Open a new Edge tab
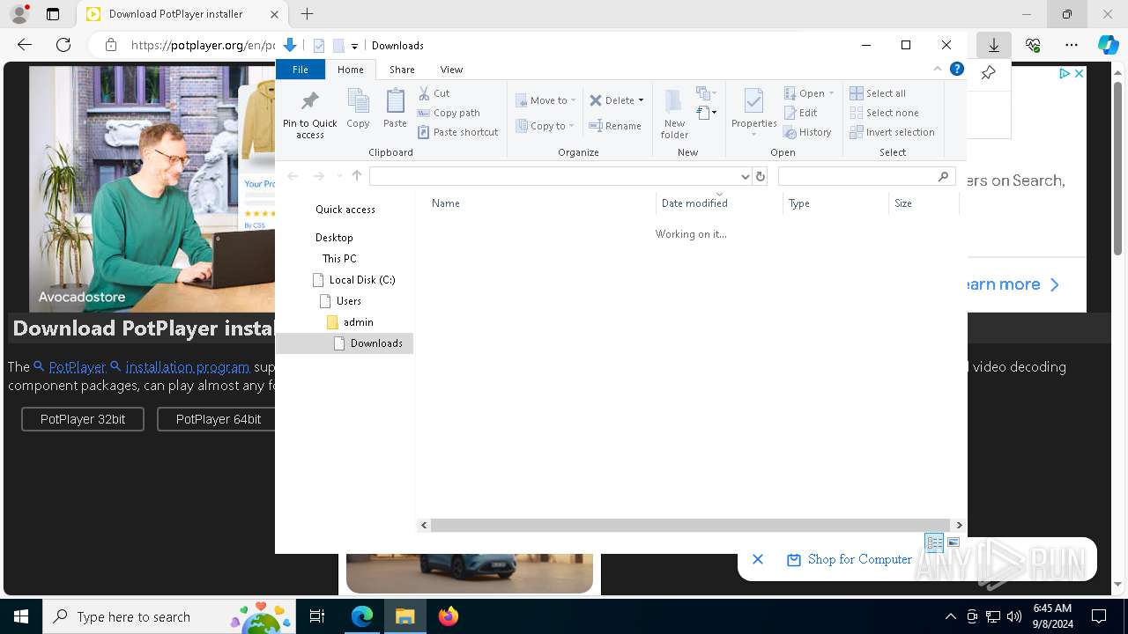1128x634 pixels. point(307,14)
